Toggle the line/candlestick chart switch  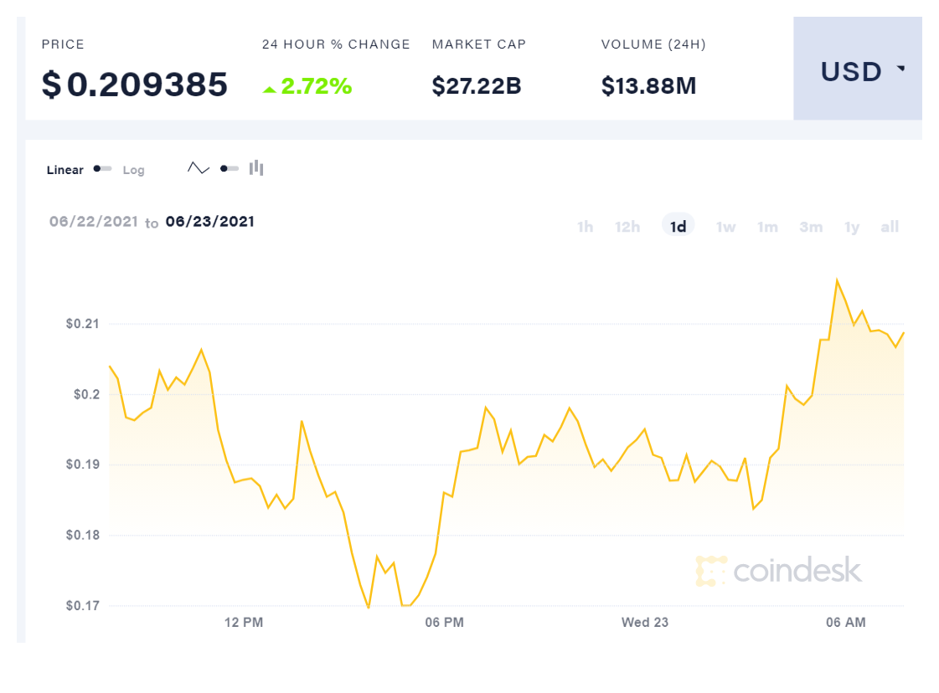click(x=230, y=168)
